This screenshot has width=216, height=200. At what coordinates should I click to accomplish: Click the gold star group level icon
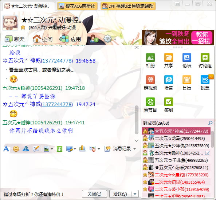click(x=23, y=27)
